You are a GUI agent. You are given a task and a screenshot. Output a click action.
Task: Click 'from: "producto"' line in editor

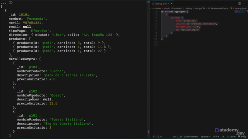pyautogui.click(x=186, y=21)
